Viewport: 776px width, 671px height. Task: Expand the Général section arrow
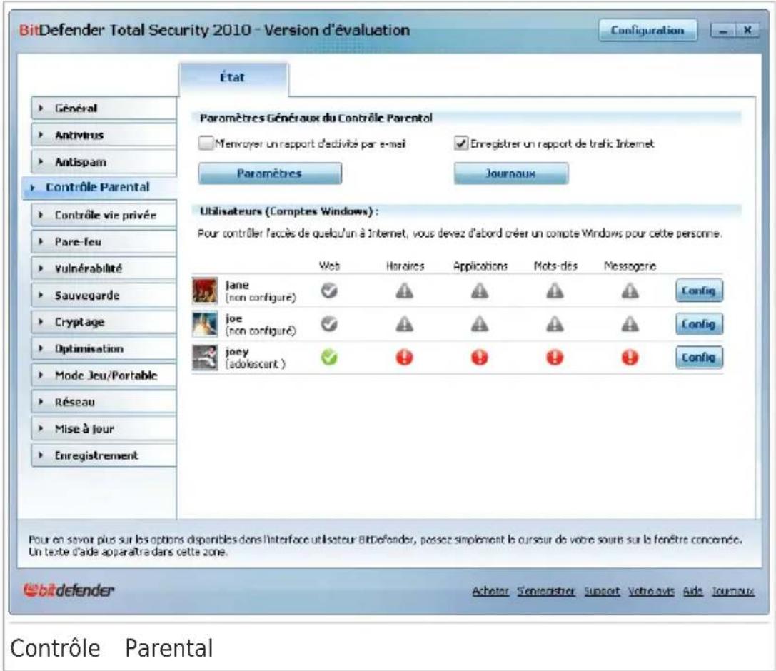pyautogui.click(x=41, y=108)
